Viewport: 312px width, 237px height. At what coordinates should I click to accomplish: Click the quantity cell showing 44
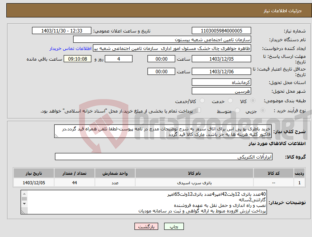pos(74,183)
